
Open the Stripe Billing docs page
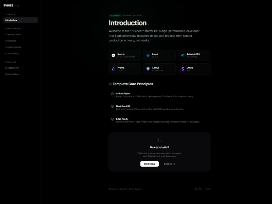pyautogui.click(x=12, y=53)
